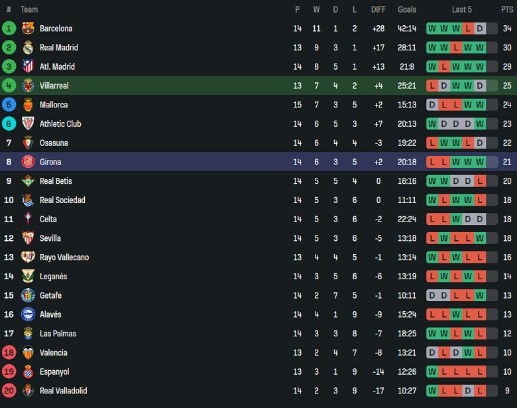Screen dimensions: 517x408
Task: Click the Girona crest icon
Action: (28, 162)
